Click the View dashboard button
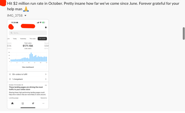The height and width of the screenshot is (113, 185). [x=28, y=67]
